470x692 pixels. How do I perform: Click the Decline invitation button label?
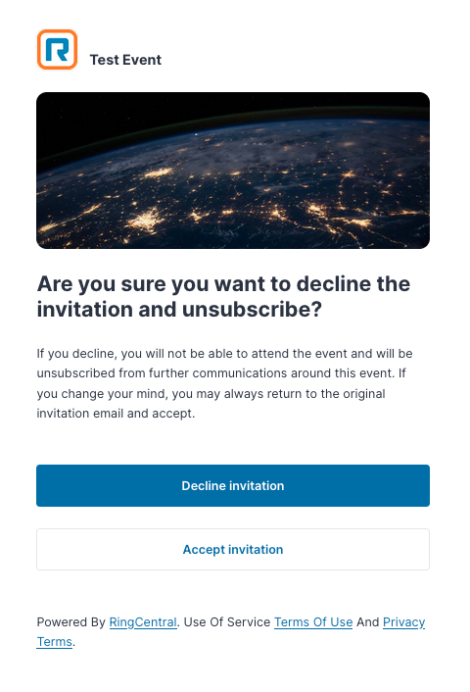click(233, 485)
